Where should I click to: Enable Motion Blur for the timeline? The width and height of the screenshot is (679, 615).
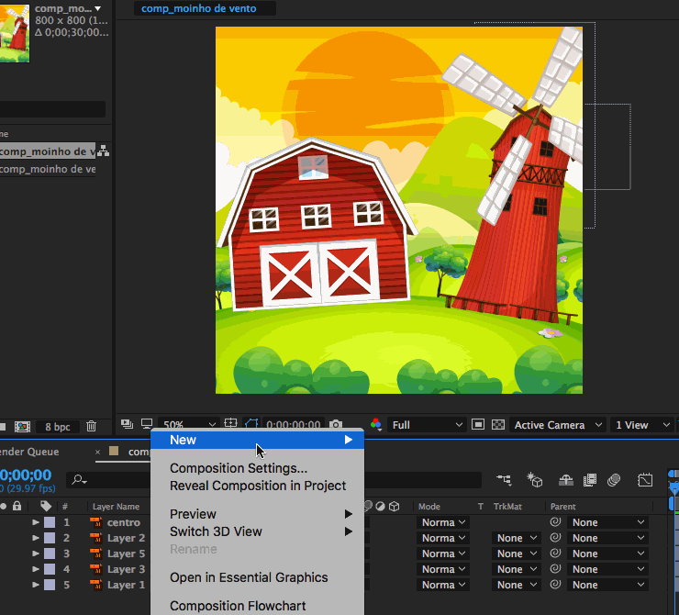point(614,480)
